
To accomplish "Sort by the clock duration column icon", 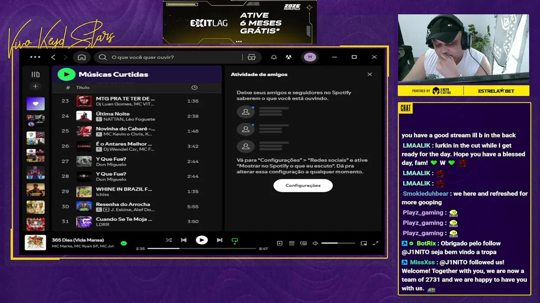I will [x=194, y=88].
